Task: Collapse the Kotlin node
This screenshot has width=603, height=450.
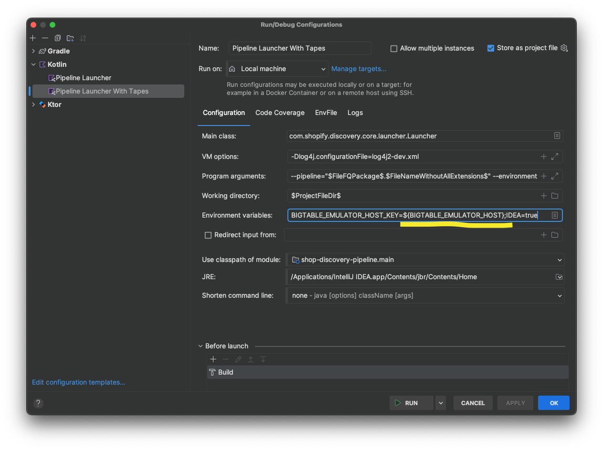Action: pos(33,64)
